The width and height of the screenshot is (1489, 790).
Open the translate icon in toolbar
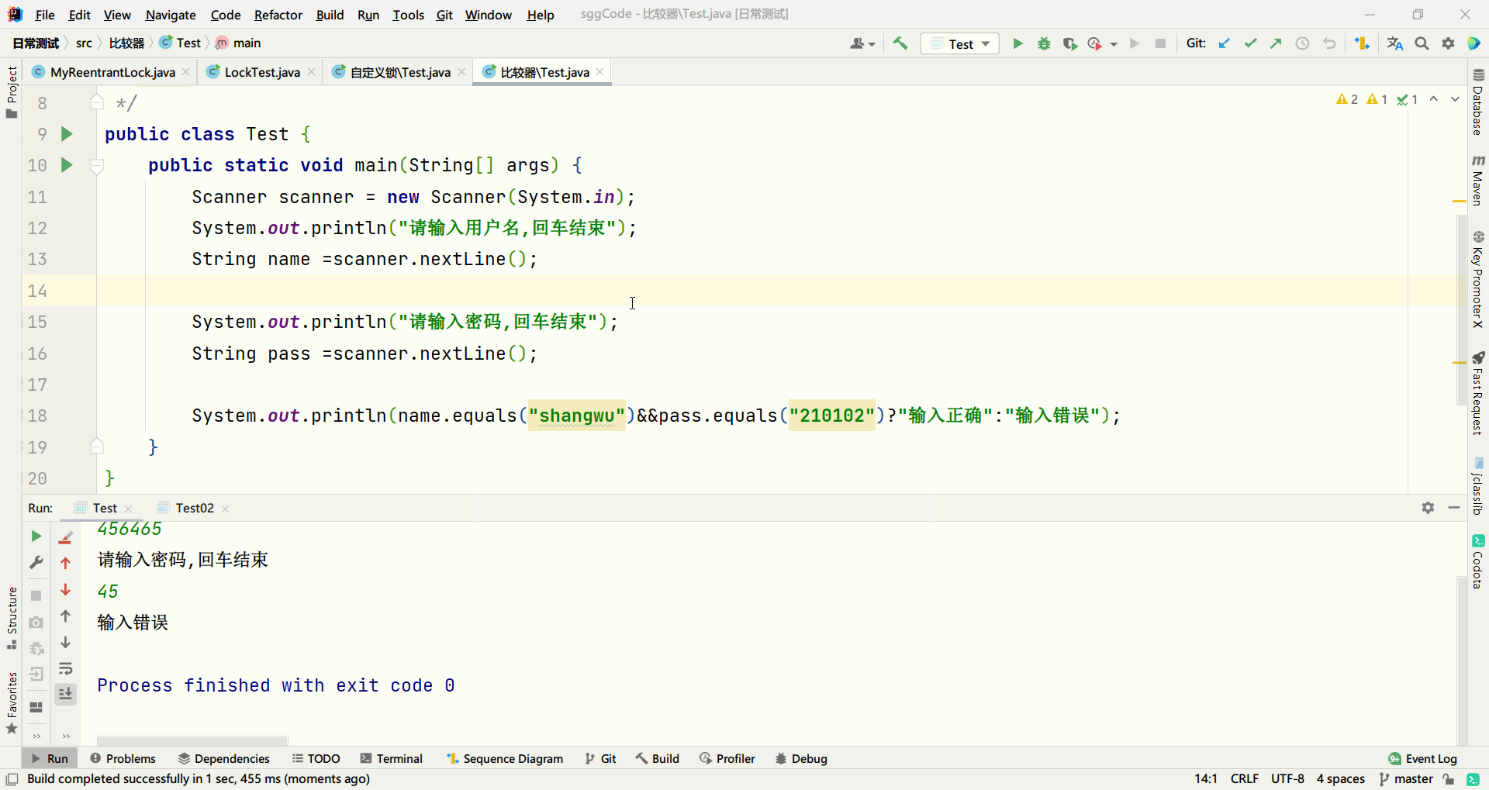click(x=1395, y=43)
